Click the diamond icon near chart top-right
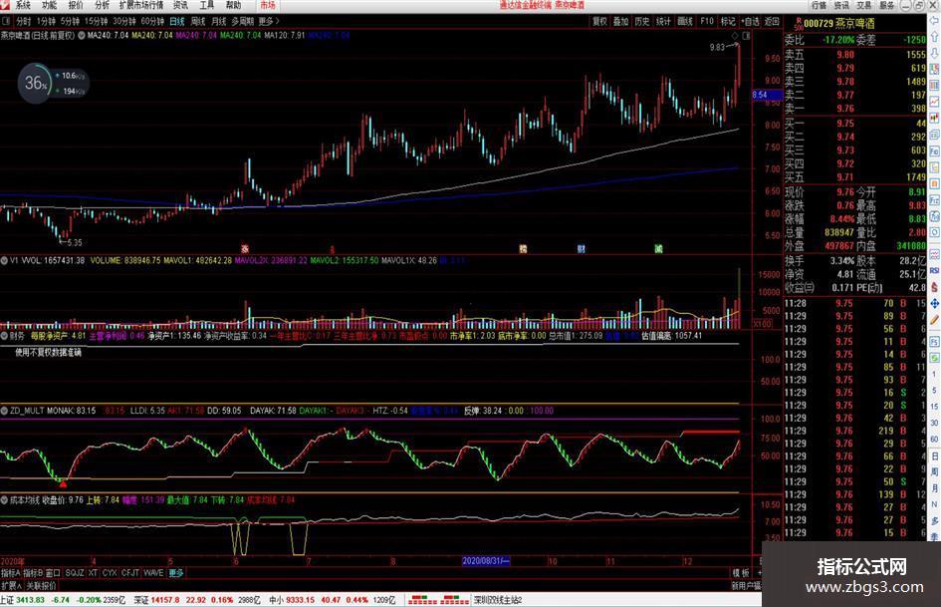 735,36
